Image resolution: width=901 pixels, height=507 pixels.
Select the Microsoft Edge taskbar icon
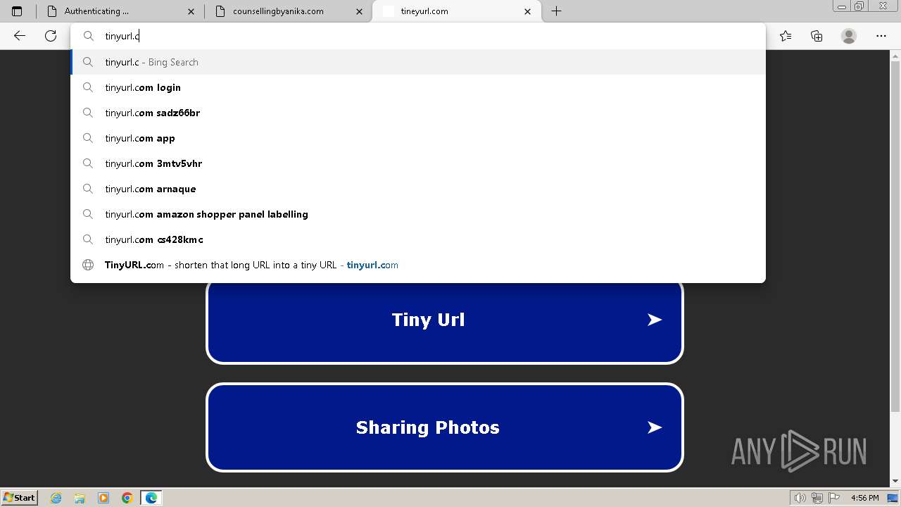click(151, 498)
